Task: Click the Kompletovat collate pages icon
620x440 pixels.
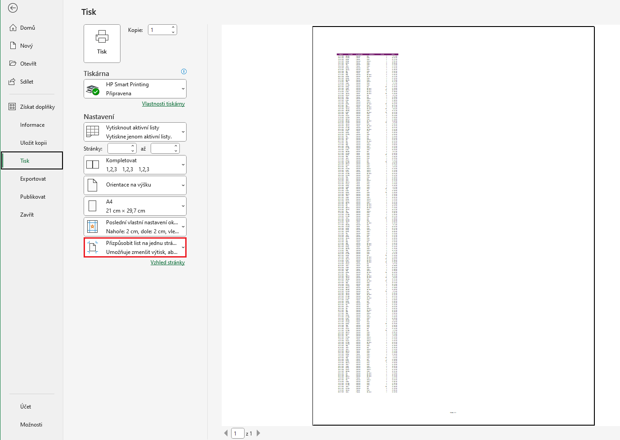Action: click(93, 164)
